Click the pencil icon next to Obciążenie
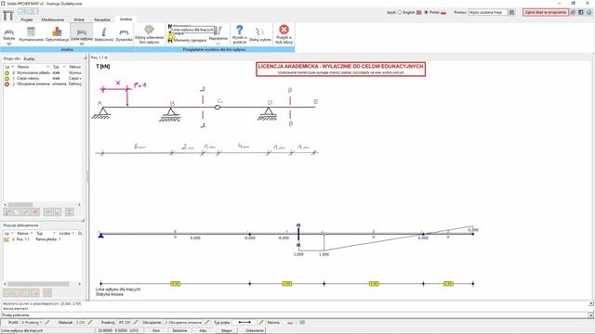The image size is (595, 334). [x=207, y=323]
